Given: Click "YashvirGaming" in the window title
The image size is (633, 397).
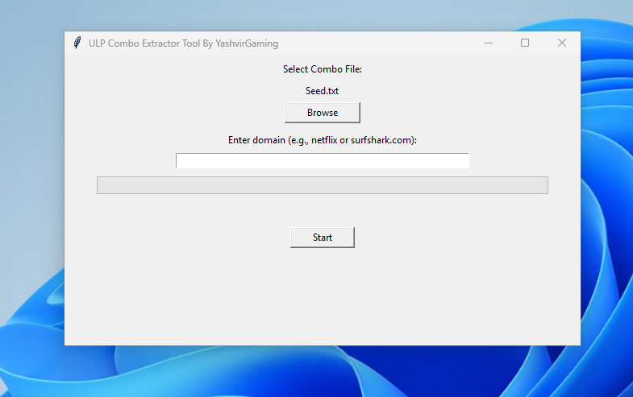Looking at the screenshot, I should tap(247, 43).
